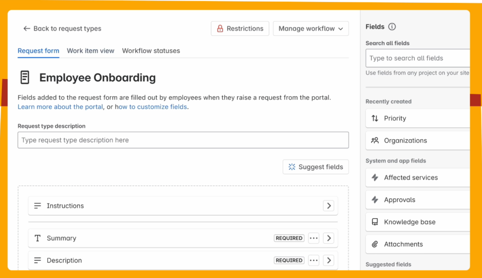Expand the Instructions field details
The height and width of the screenshot is (278, 482).
[x=329, y=206]
